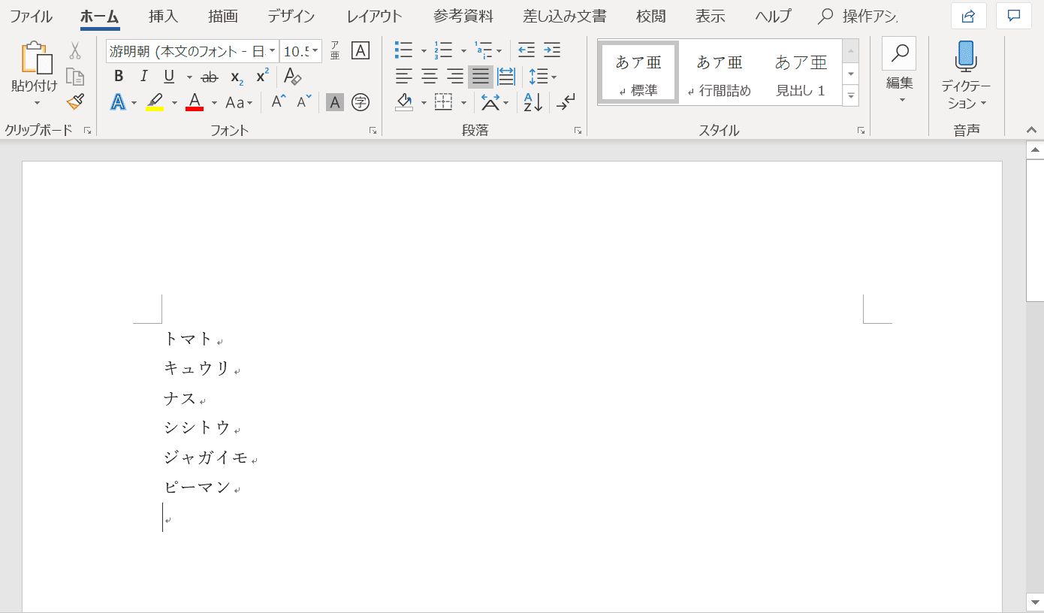The width and height of the screenshot is (1044, 613).
Task: Apply yellow text highlight color
Action: click(x=155, y=102)
